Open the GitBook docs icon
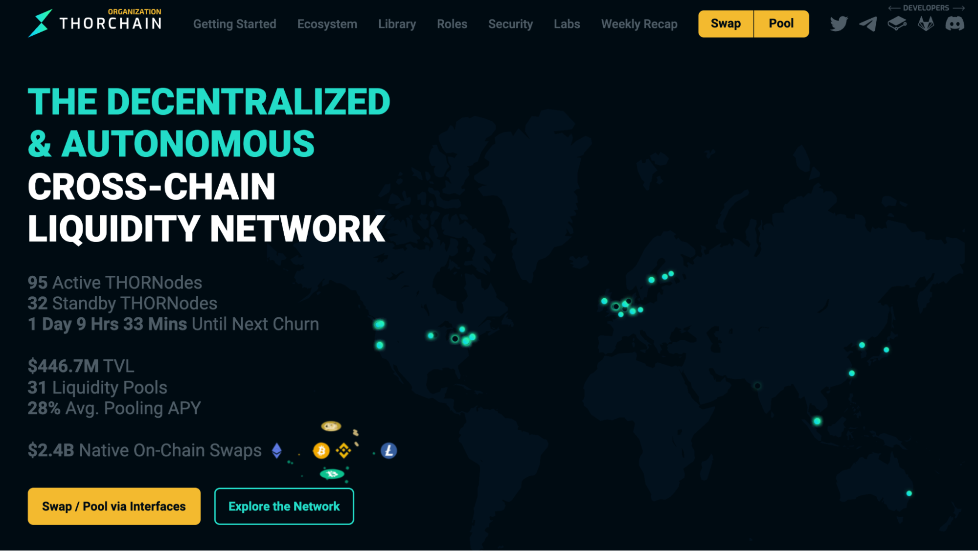 point(897,23)
